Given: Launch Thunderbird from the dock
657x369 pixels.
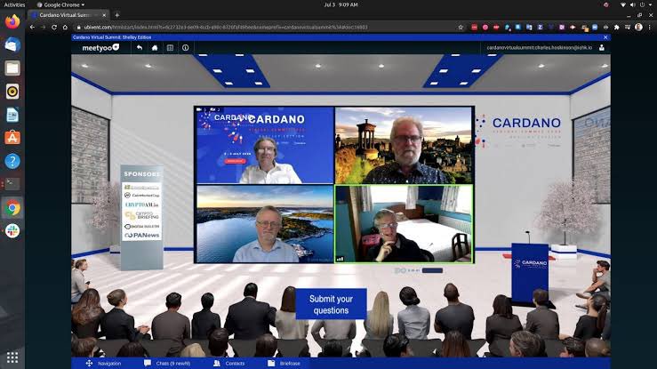Looking at the screenshot, I should click(12, 44).
